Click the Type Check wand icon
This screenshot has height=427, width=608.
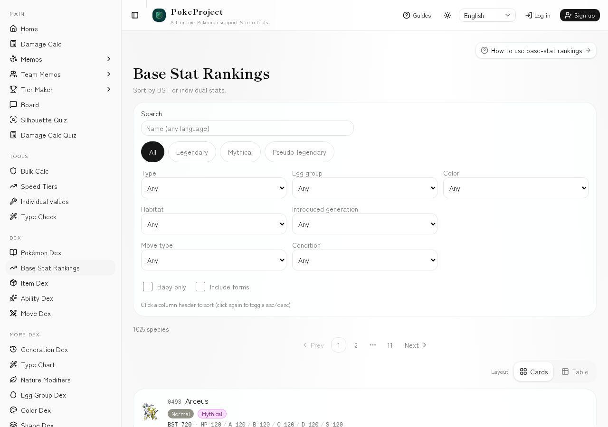(x=13, y=216)
